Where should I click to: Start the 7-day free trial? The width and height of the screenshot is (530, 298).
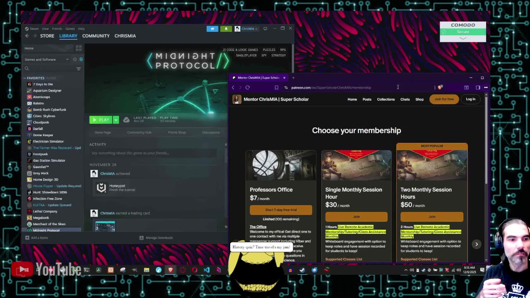click(x=281, y=210)
